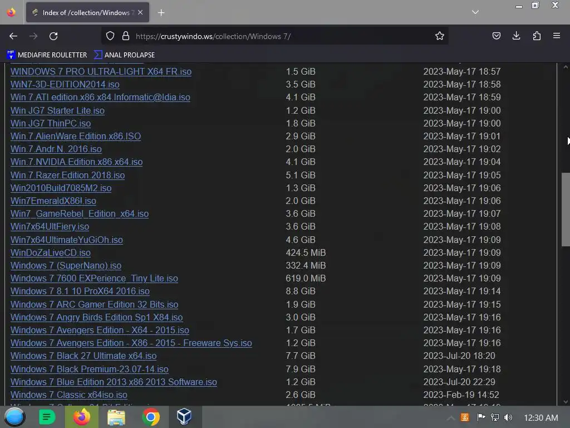Click the orange tray icon
The image size is (570, 428).
(465, 417)
